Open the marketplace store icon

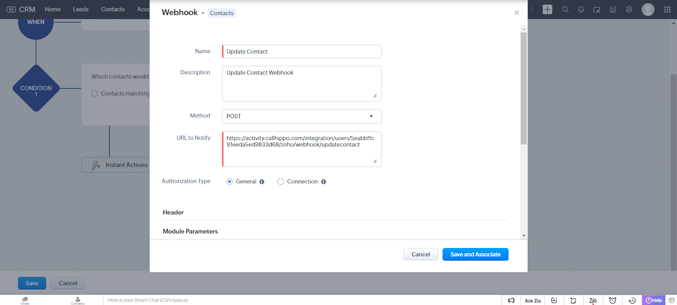click(613, 9)
